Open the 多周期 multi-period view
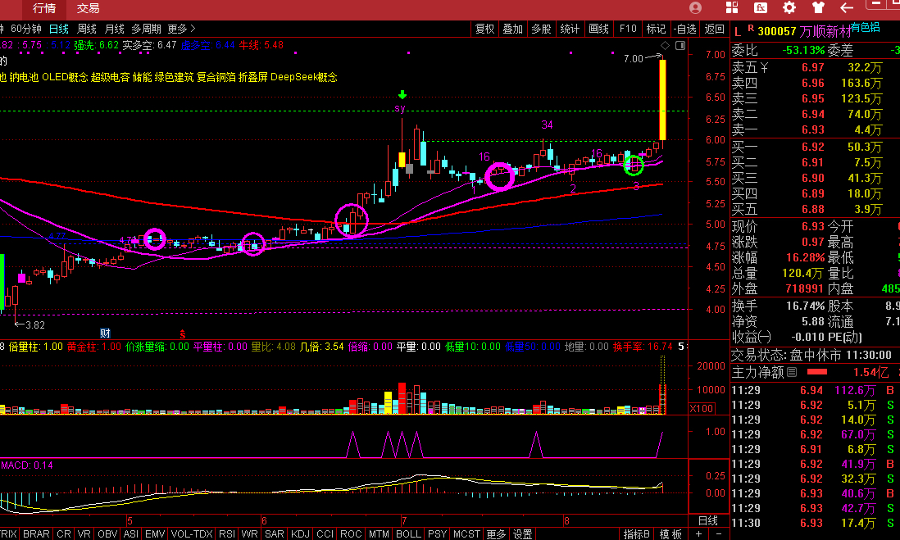Screen dimensions: 900x540 [146, 29]
